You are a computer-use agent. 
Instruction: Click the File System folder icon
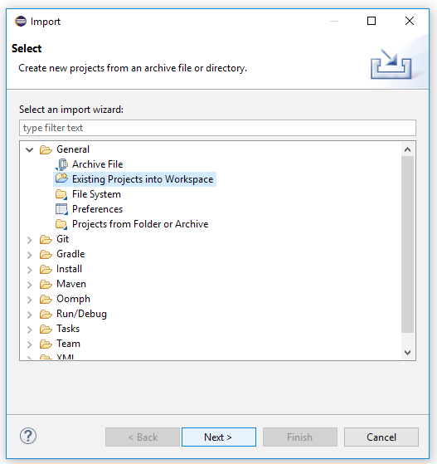click(x=61, y=194)
